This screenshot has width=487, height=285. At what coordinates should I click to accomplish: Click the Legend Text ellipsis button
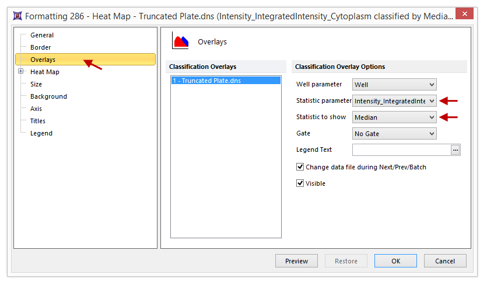[x=456, y=150]
